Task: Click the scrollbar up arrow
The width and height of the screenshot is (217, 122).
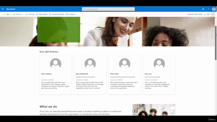Action: (216, 18)
